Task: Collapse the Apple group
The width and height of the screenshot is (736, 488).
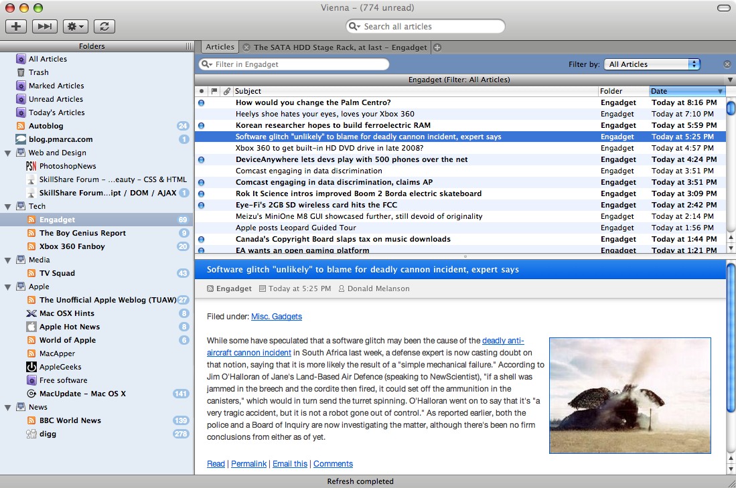Action: coord(7,287)
